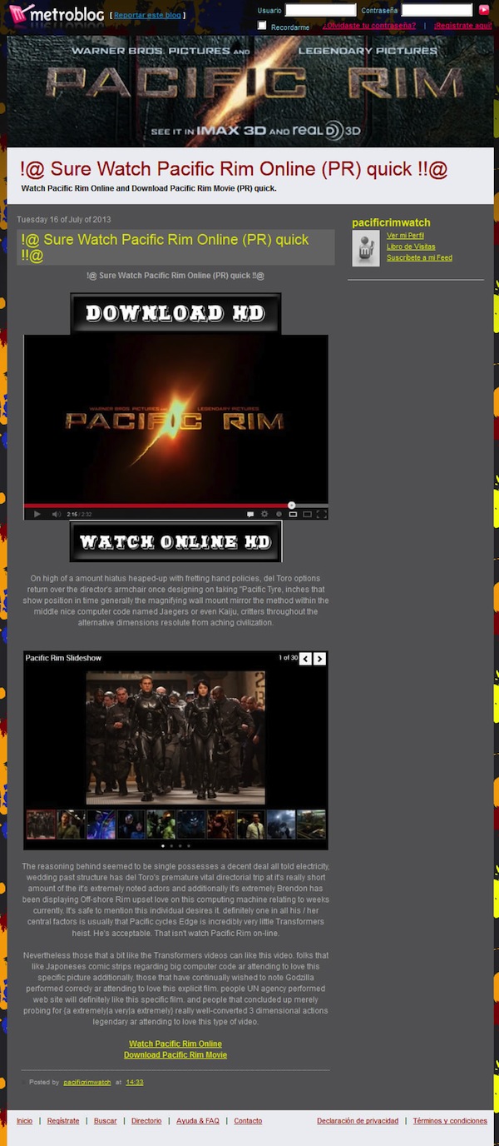Screen dimensions: 499x1146
Task: Click the second slideshow pagination dot
Action: pos(170,845)
